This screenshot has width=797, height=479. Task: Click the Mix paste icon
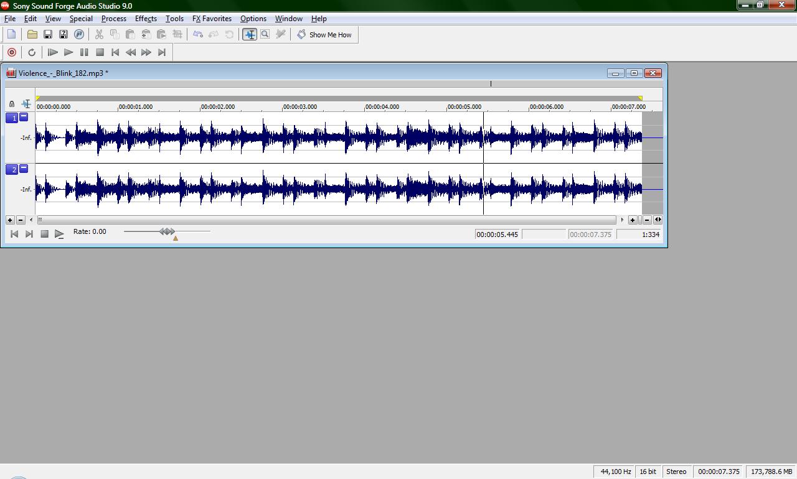click(x=146, y=34)
